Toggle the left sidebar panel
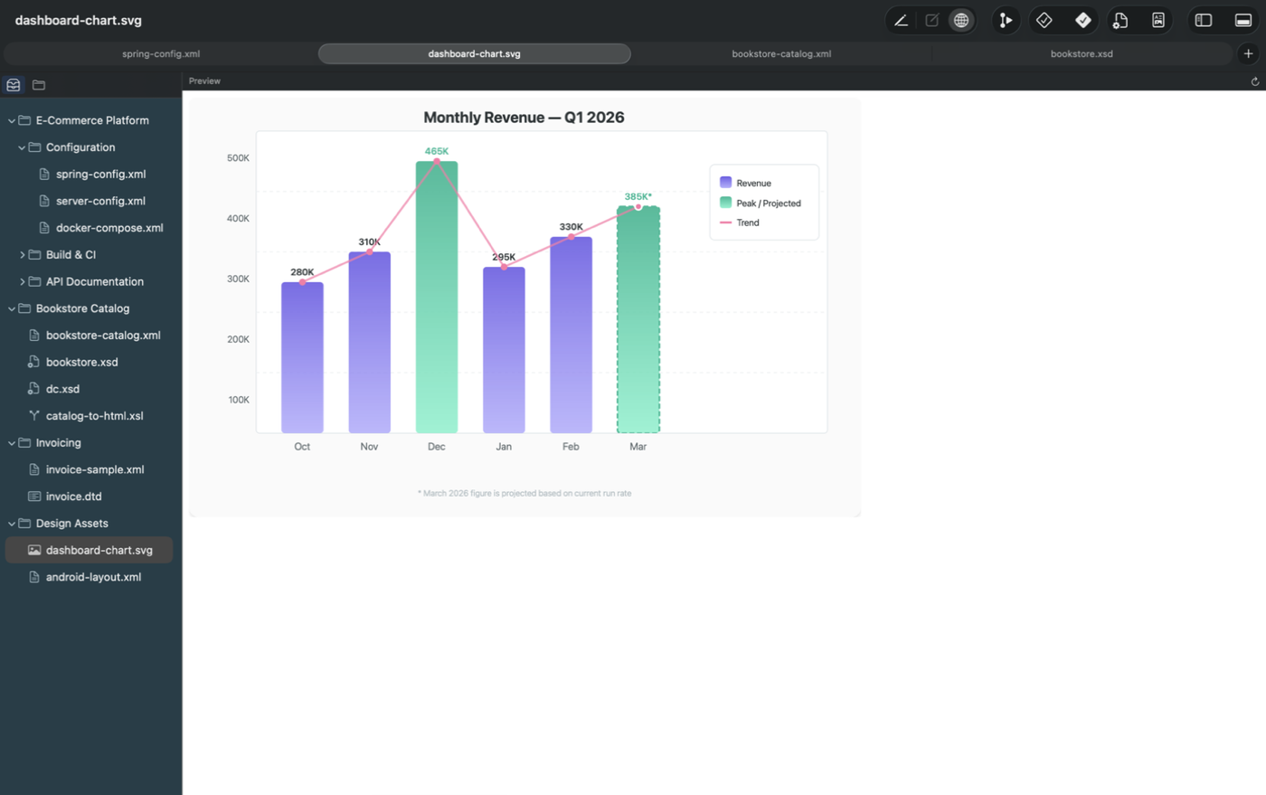Screen dimensions: 1266x795 pos(1203,20)
